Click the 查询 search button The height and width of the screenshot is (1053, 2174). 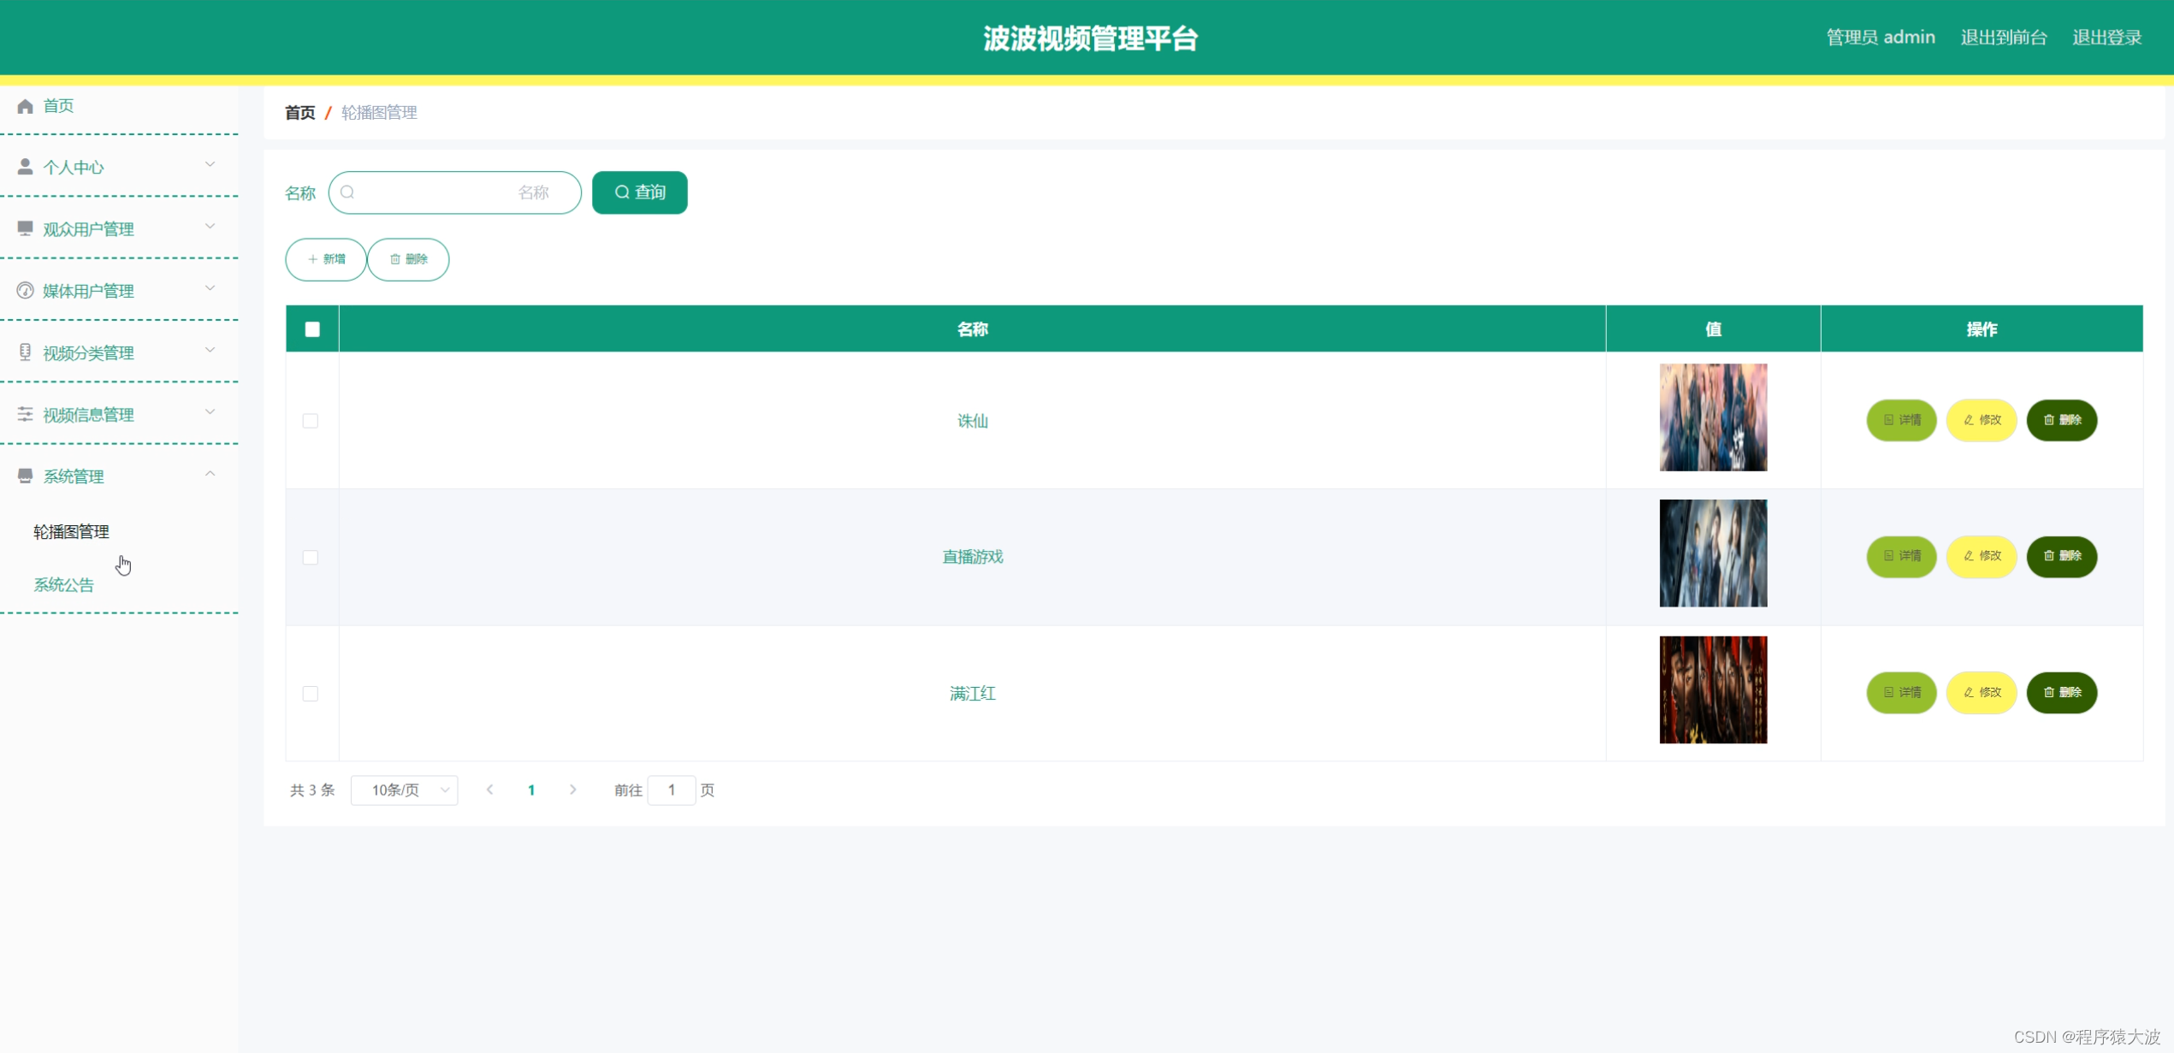(639, 192)
